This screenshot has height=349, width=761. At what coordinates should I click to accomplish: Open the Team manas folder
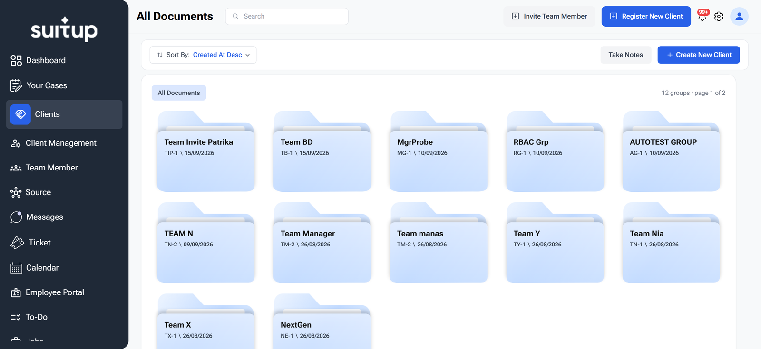tap(439, 243)
